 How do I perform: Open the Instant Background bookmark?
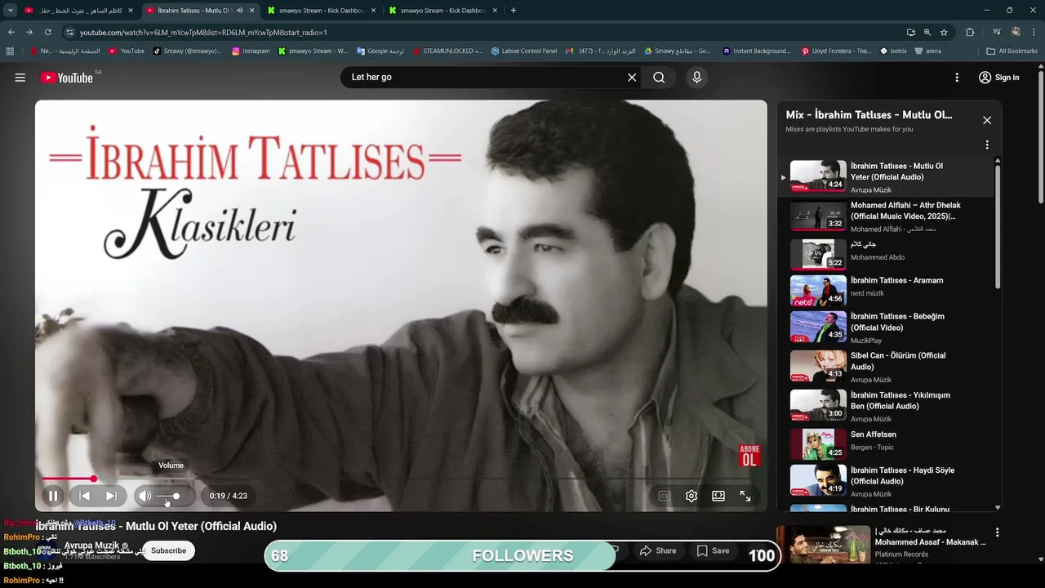coord(757,51)
